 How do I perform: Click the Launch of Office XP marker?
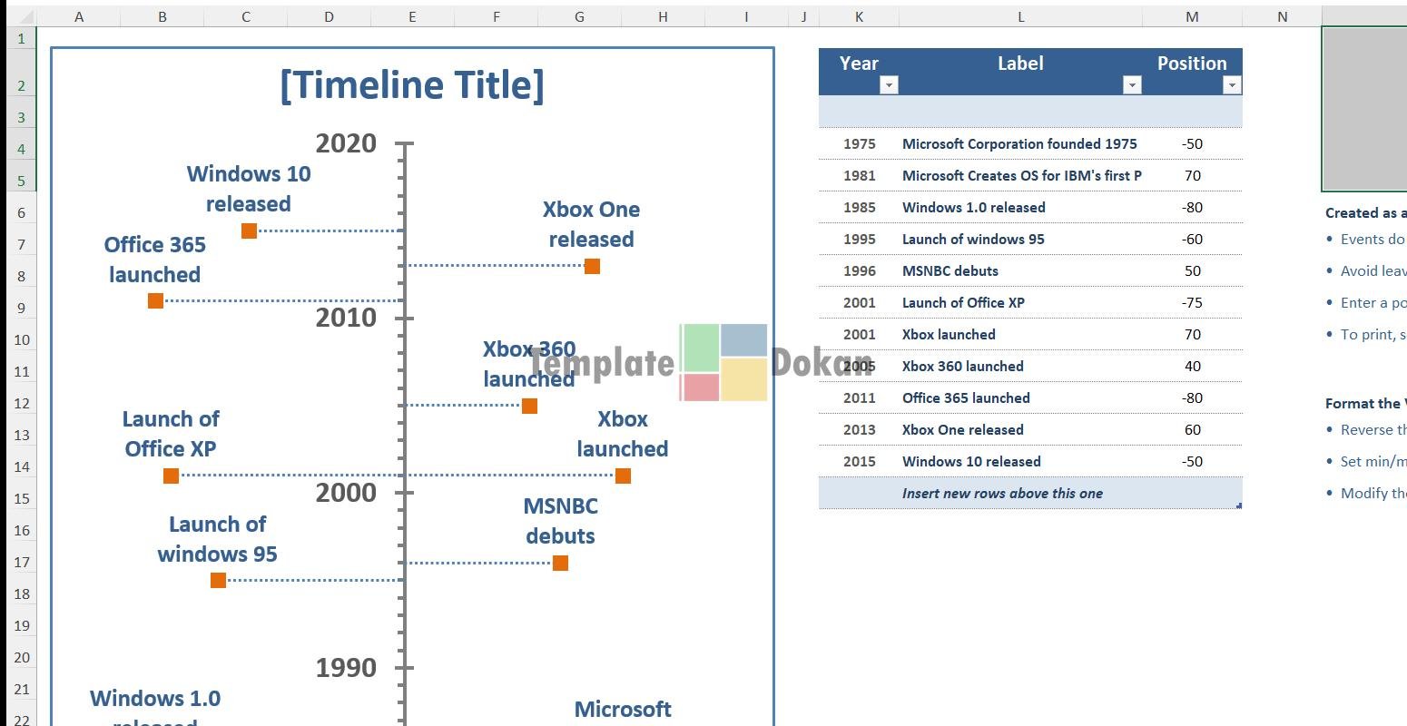(x=171, y=476)
